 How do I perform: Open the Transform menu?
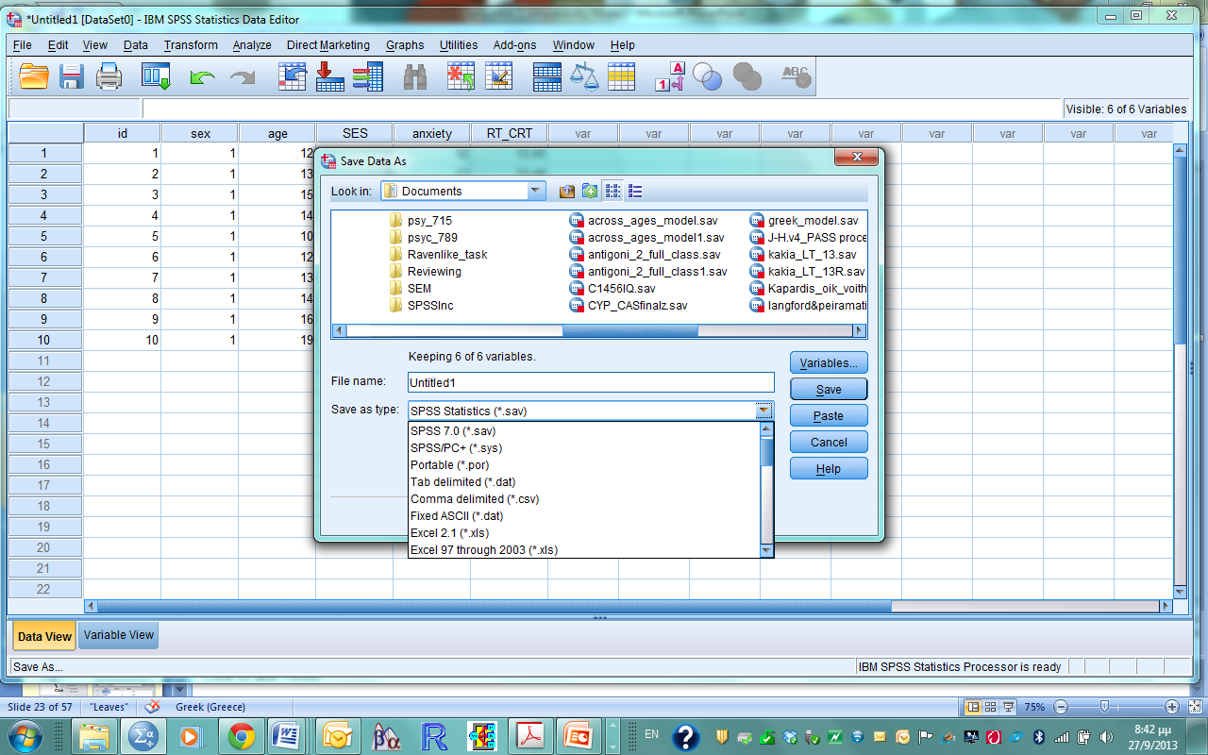coord(190,45)
